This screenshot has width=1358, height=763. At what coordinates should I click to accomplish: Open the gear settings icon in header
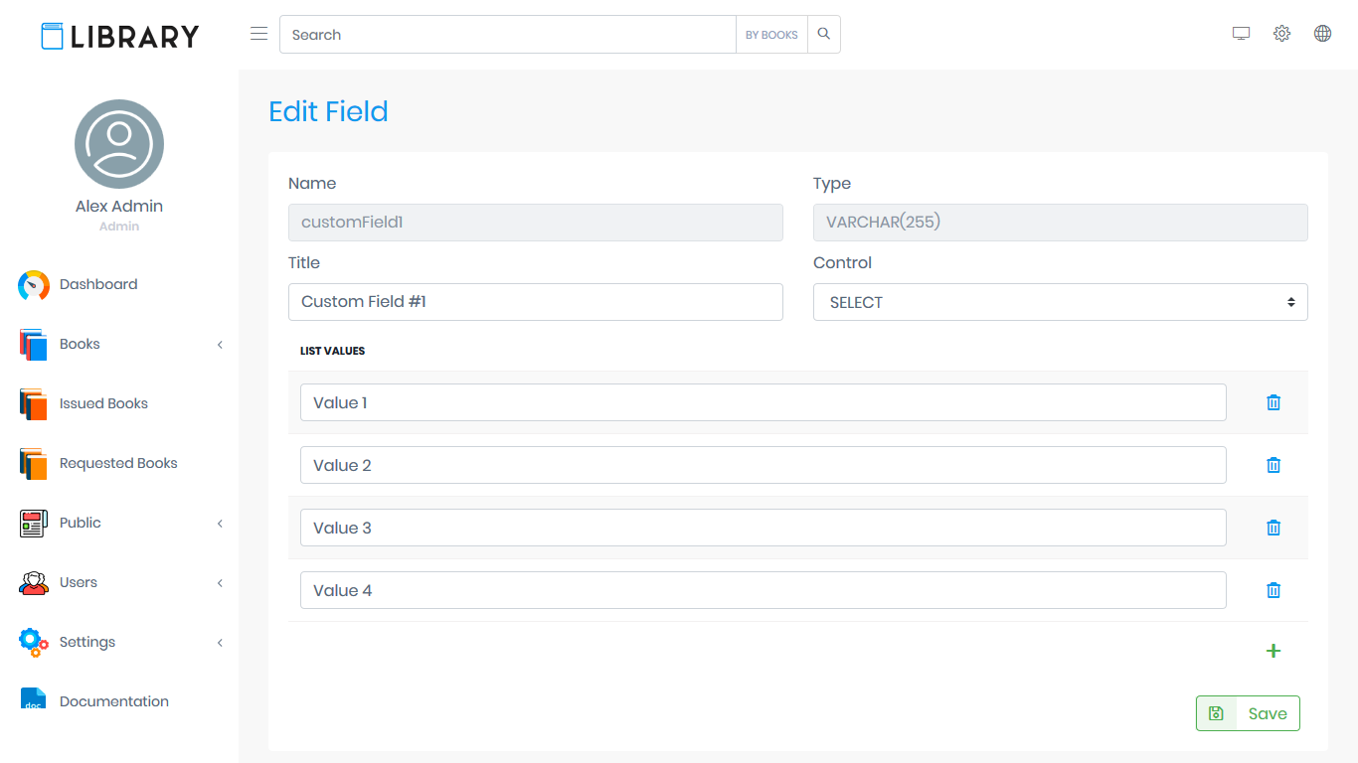point(1281,34)
